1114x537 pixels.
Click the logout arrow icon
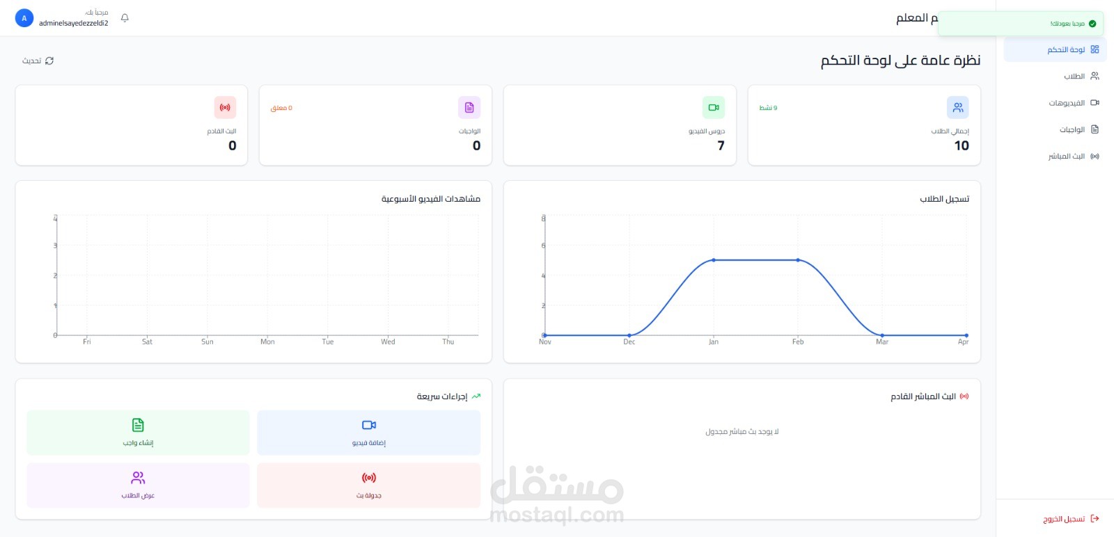(1095, 518)
